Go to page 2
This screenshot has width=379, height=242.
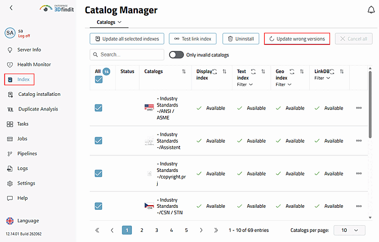pyautogui.click(x=141, y=230)
